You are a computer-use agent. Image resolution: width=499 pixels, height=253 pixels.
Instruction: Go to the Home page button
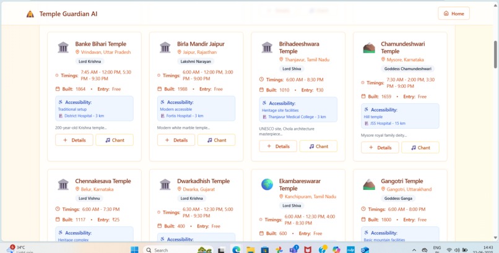pos(453,14)
